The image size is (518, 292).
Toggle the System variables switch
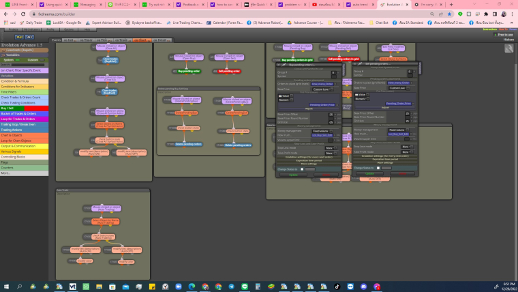tap(18, 60)
